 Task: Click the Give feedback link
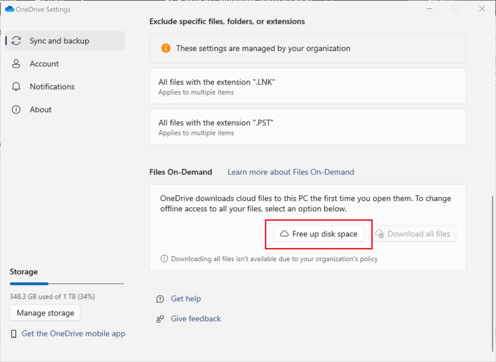tap(196, 319)
